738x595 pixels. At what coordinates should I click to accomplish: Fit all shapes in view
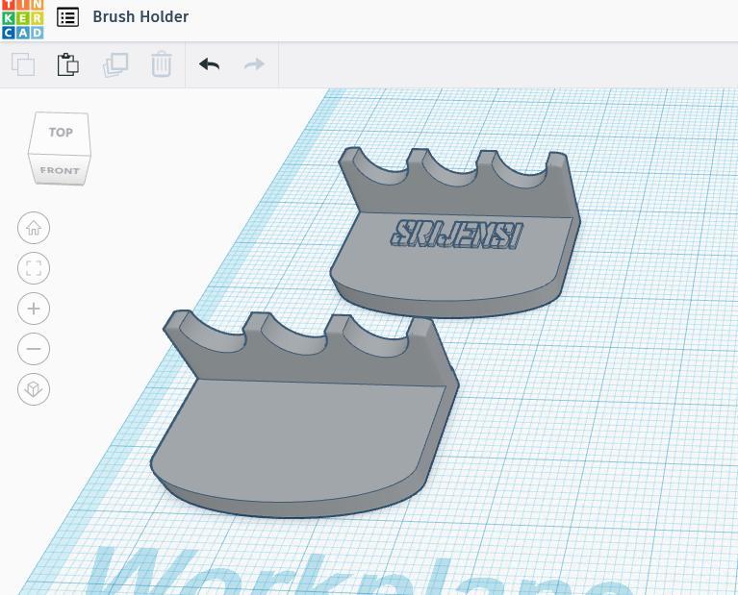point(34,268)
